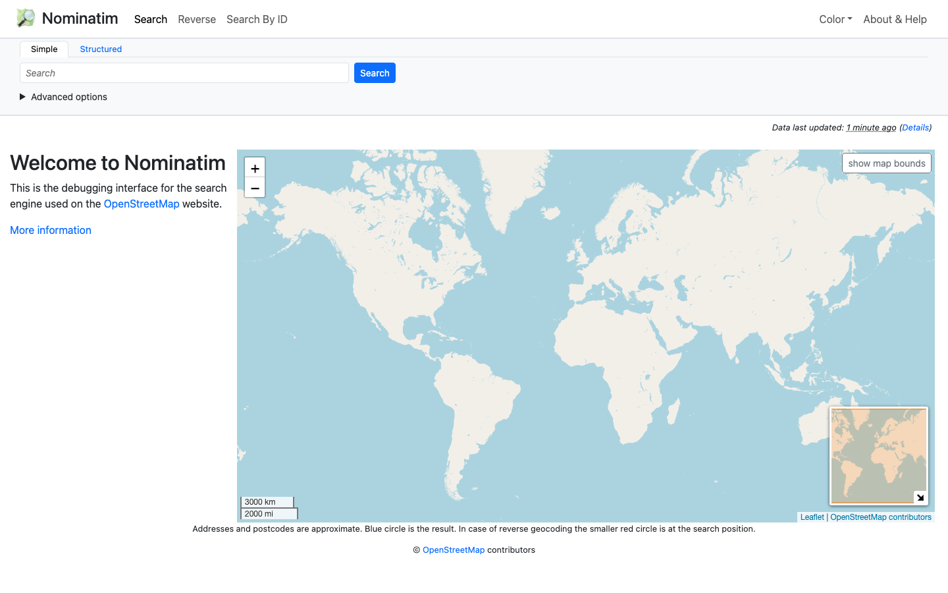Image resolution: width=948 pixels, height=593 pixels.
Task: Open the Reverse geocoding page
Action: 197,19
